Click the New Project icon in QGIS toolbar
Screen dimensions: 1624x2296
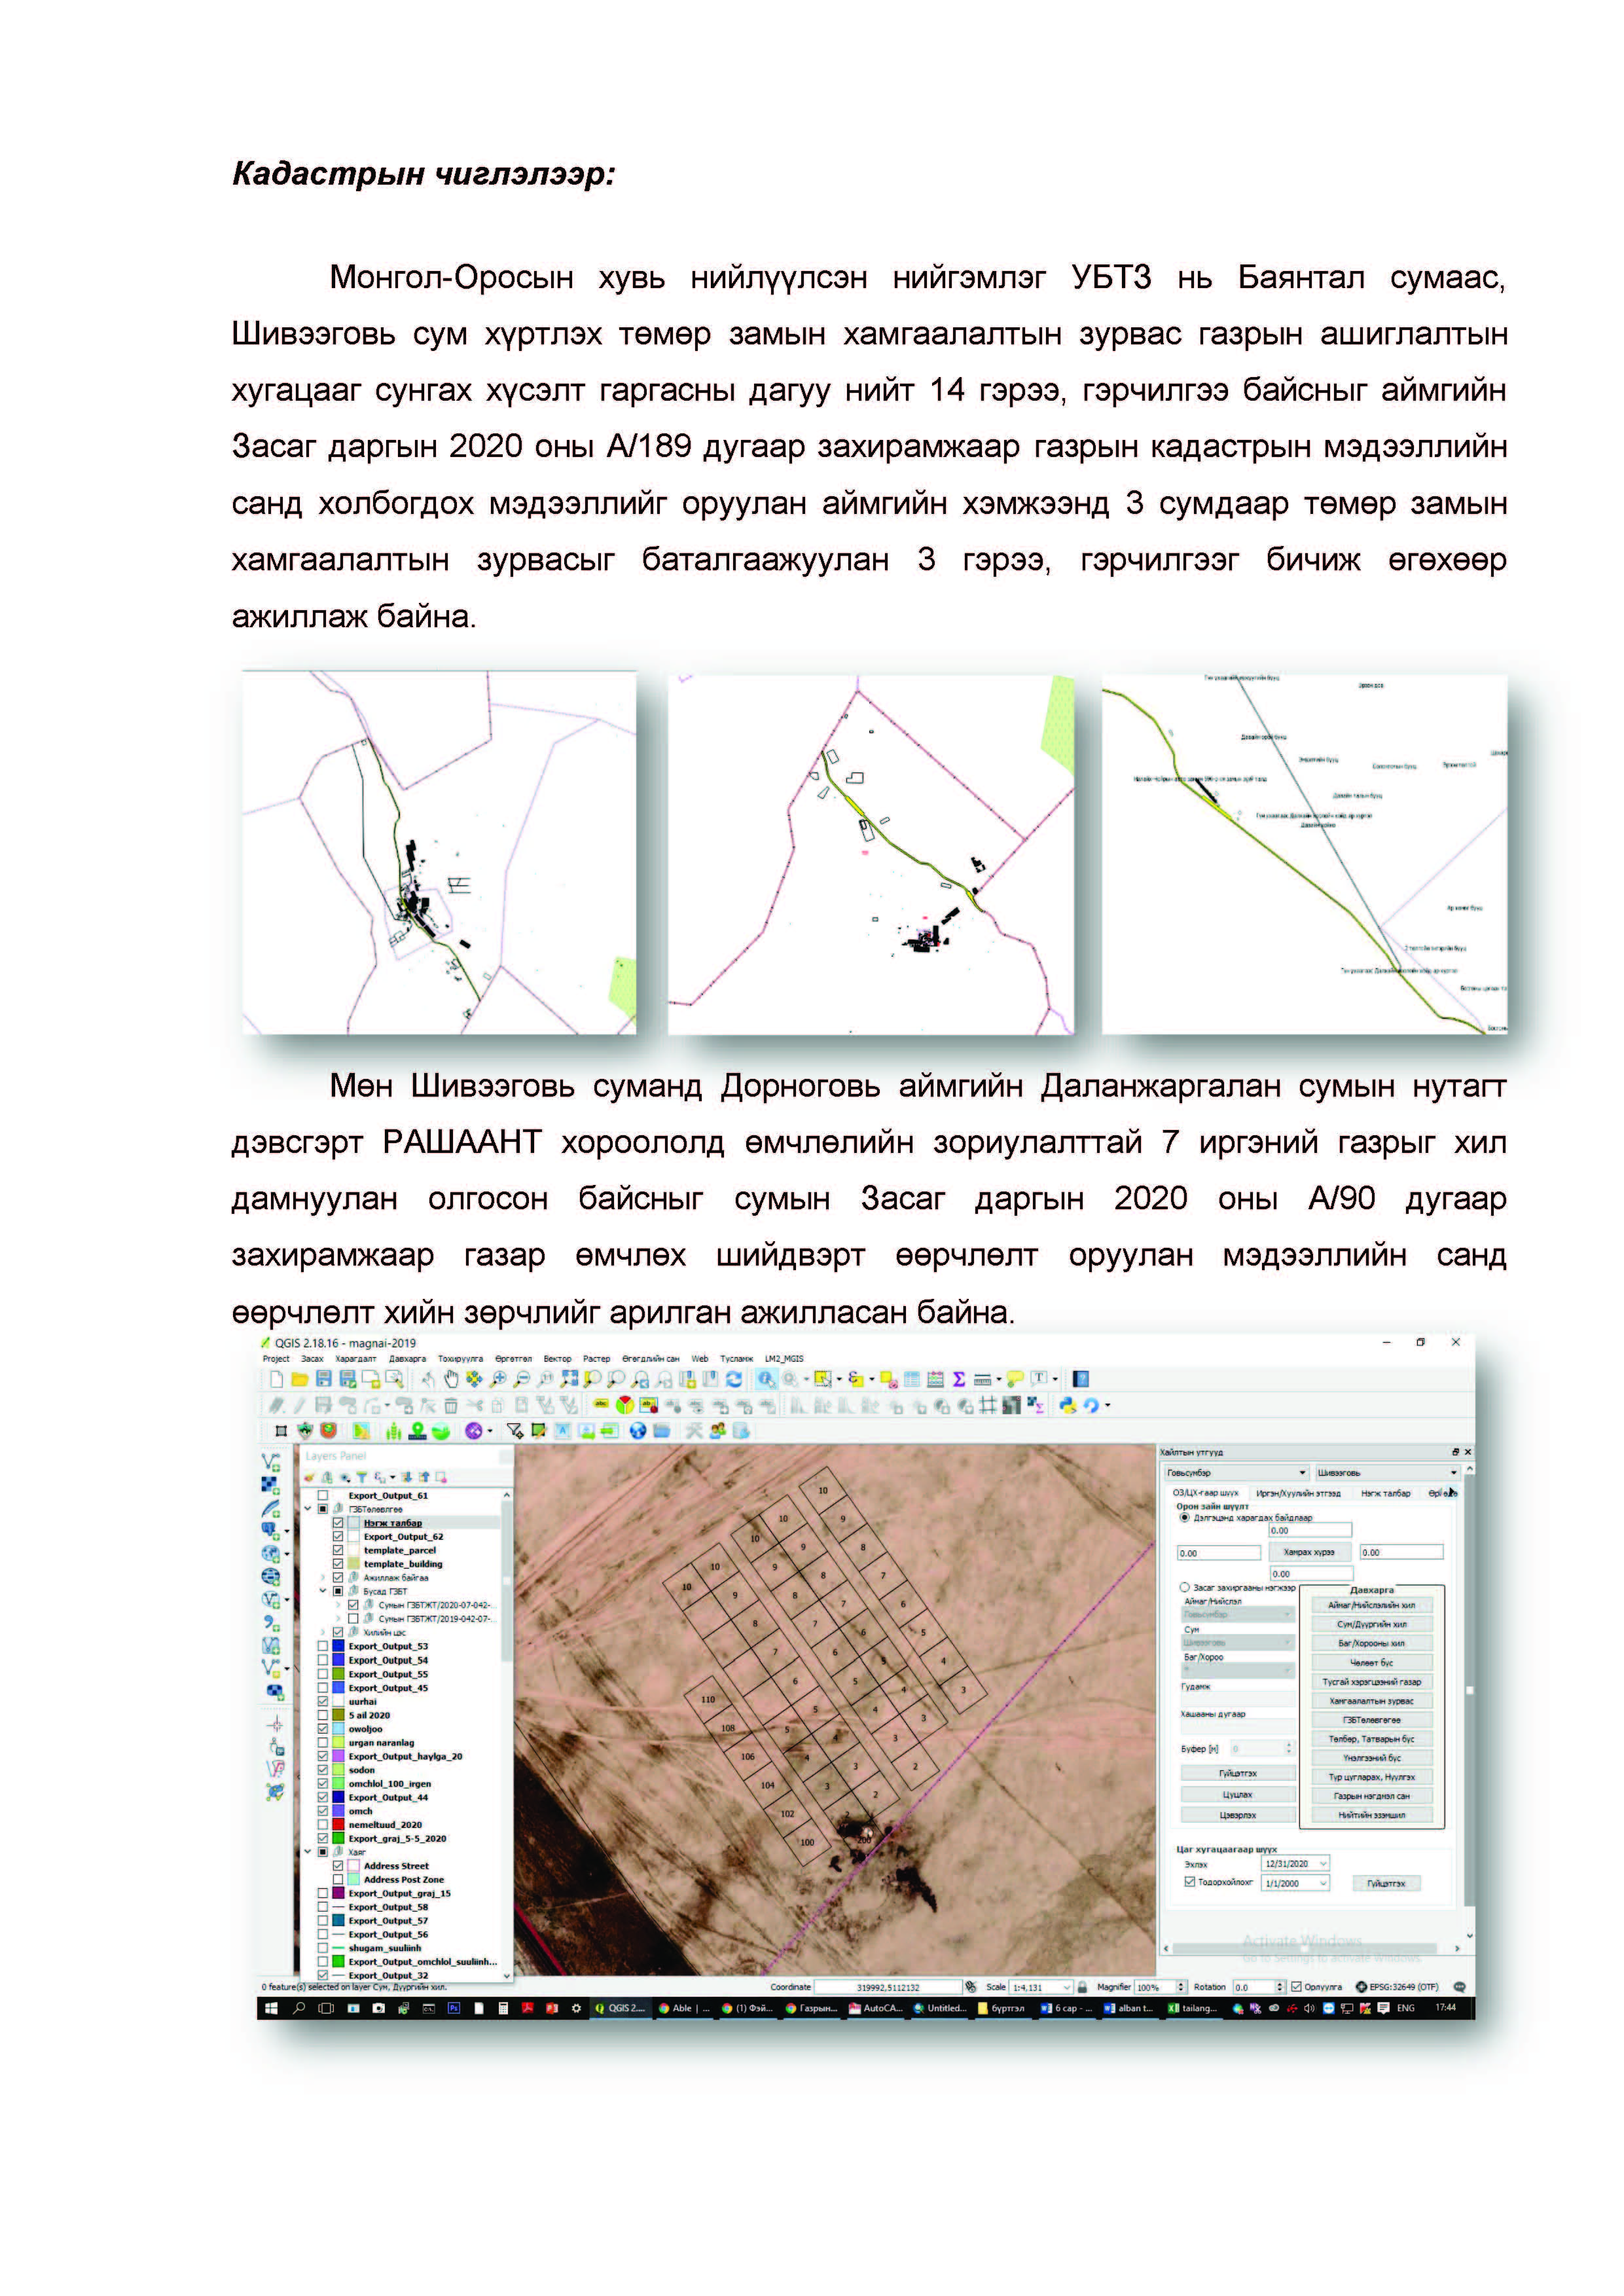tap(276, 1380)
